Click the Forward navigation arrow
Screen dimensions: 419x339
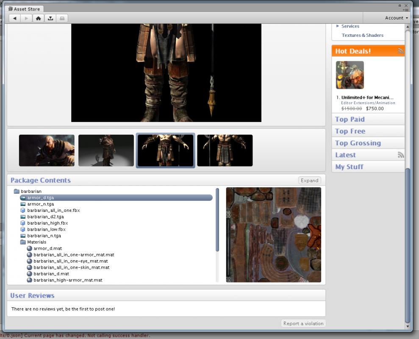pyautogui.click(x=26, y=18)
